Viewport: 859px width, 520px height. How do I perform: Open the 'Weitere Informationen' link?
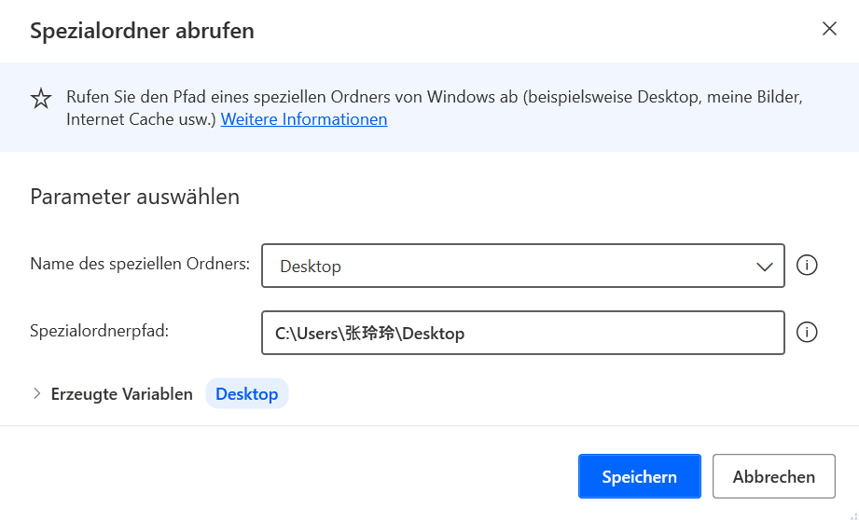tap(304, 118)
